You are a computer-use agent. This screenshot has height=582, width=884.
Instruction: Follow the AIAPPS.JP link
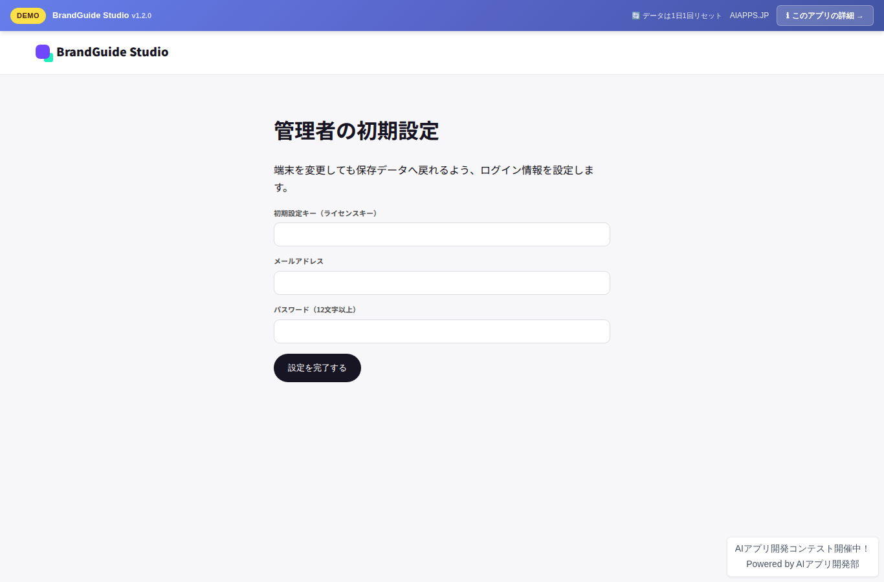(x=749, y=16)
